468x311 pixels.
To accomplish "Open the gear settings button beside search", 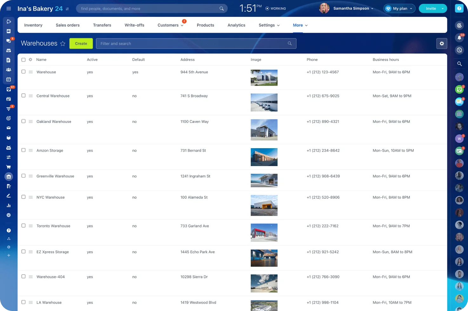I will 442,43.
